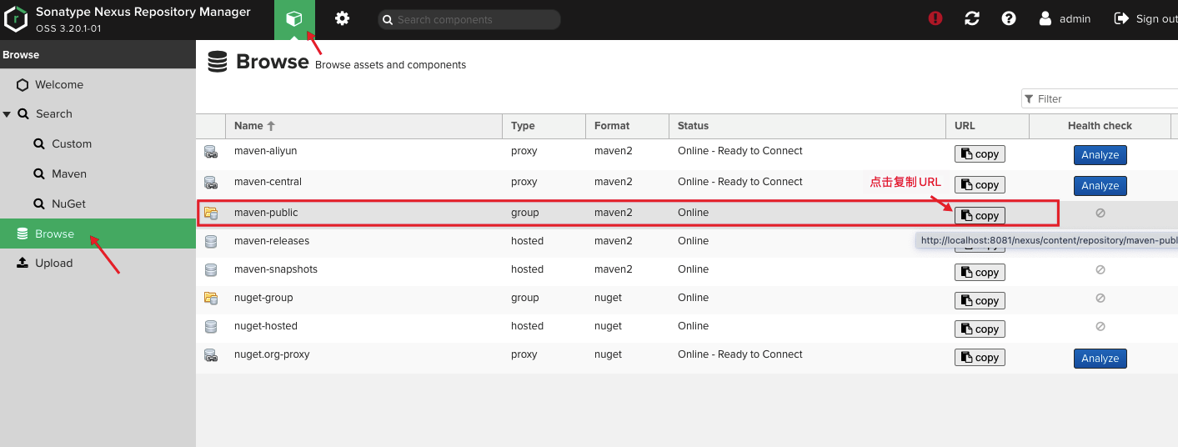This screenshot has width=1178, height=447.
Task: Click the Health check column header
Action: 1100,126
